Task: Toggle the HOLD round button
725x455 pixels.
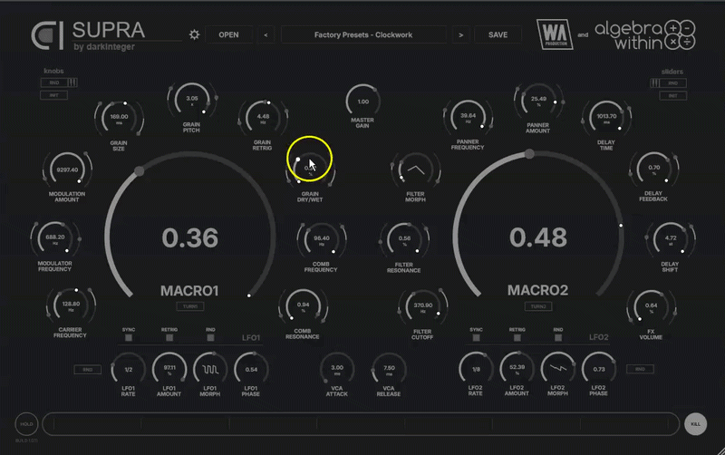Action: [x=26, y=424]
